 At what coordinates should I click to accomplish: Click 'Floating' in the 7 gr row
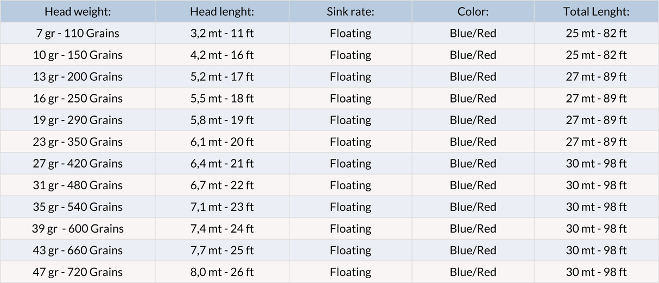(351, 33)
